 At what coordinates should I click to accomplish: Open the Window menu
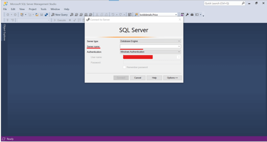[55, 9]
